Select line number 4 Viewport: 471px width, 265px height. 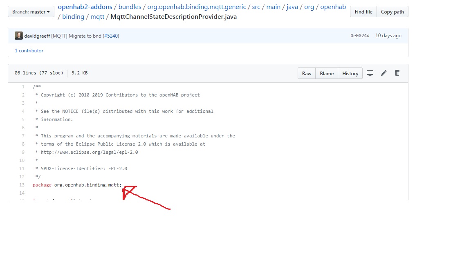pyautogui.click(x=23, y=111)
